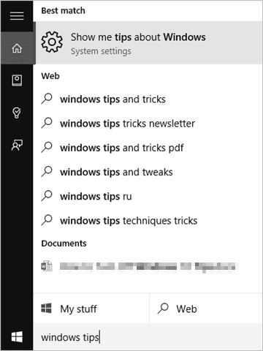Switch to the Web search tab
263x351 pixels.
pos(206,309)
